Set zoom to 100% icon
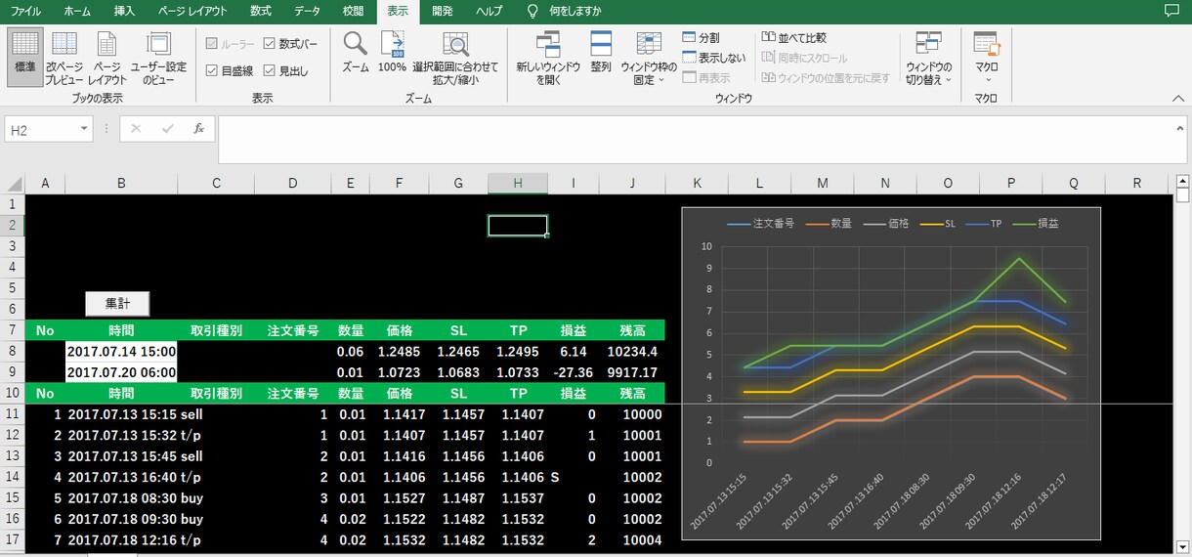This screenshot has height=557, width=1192. click(x=392, y=52)
